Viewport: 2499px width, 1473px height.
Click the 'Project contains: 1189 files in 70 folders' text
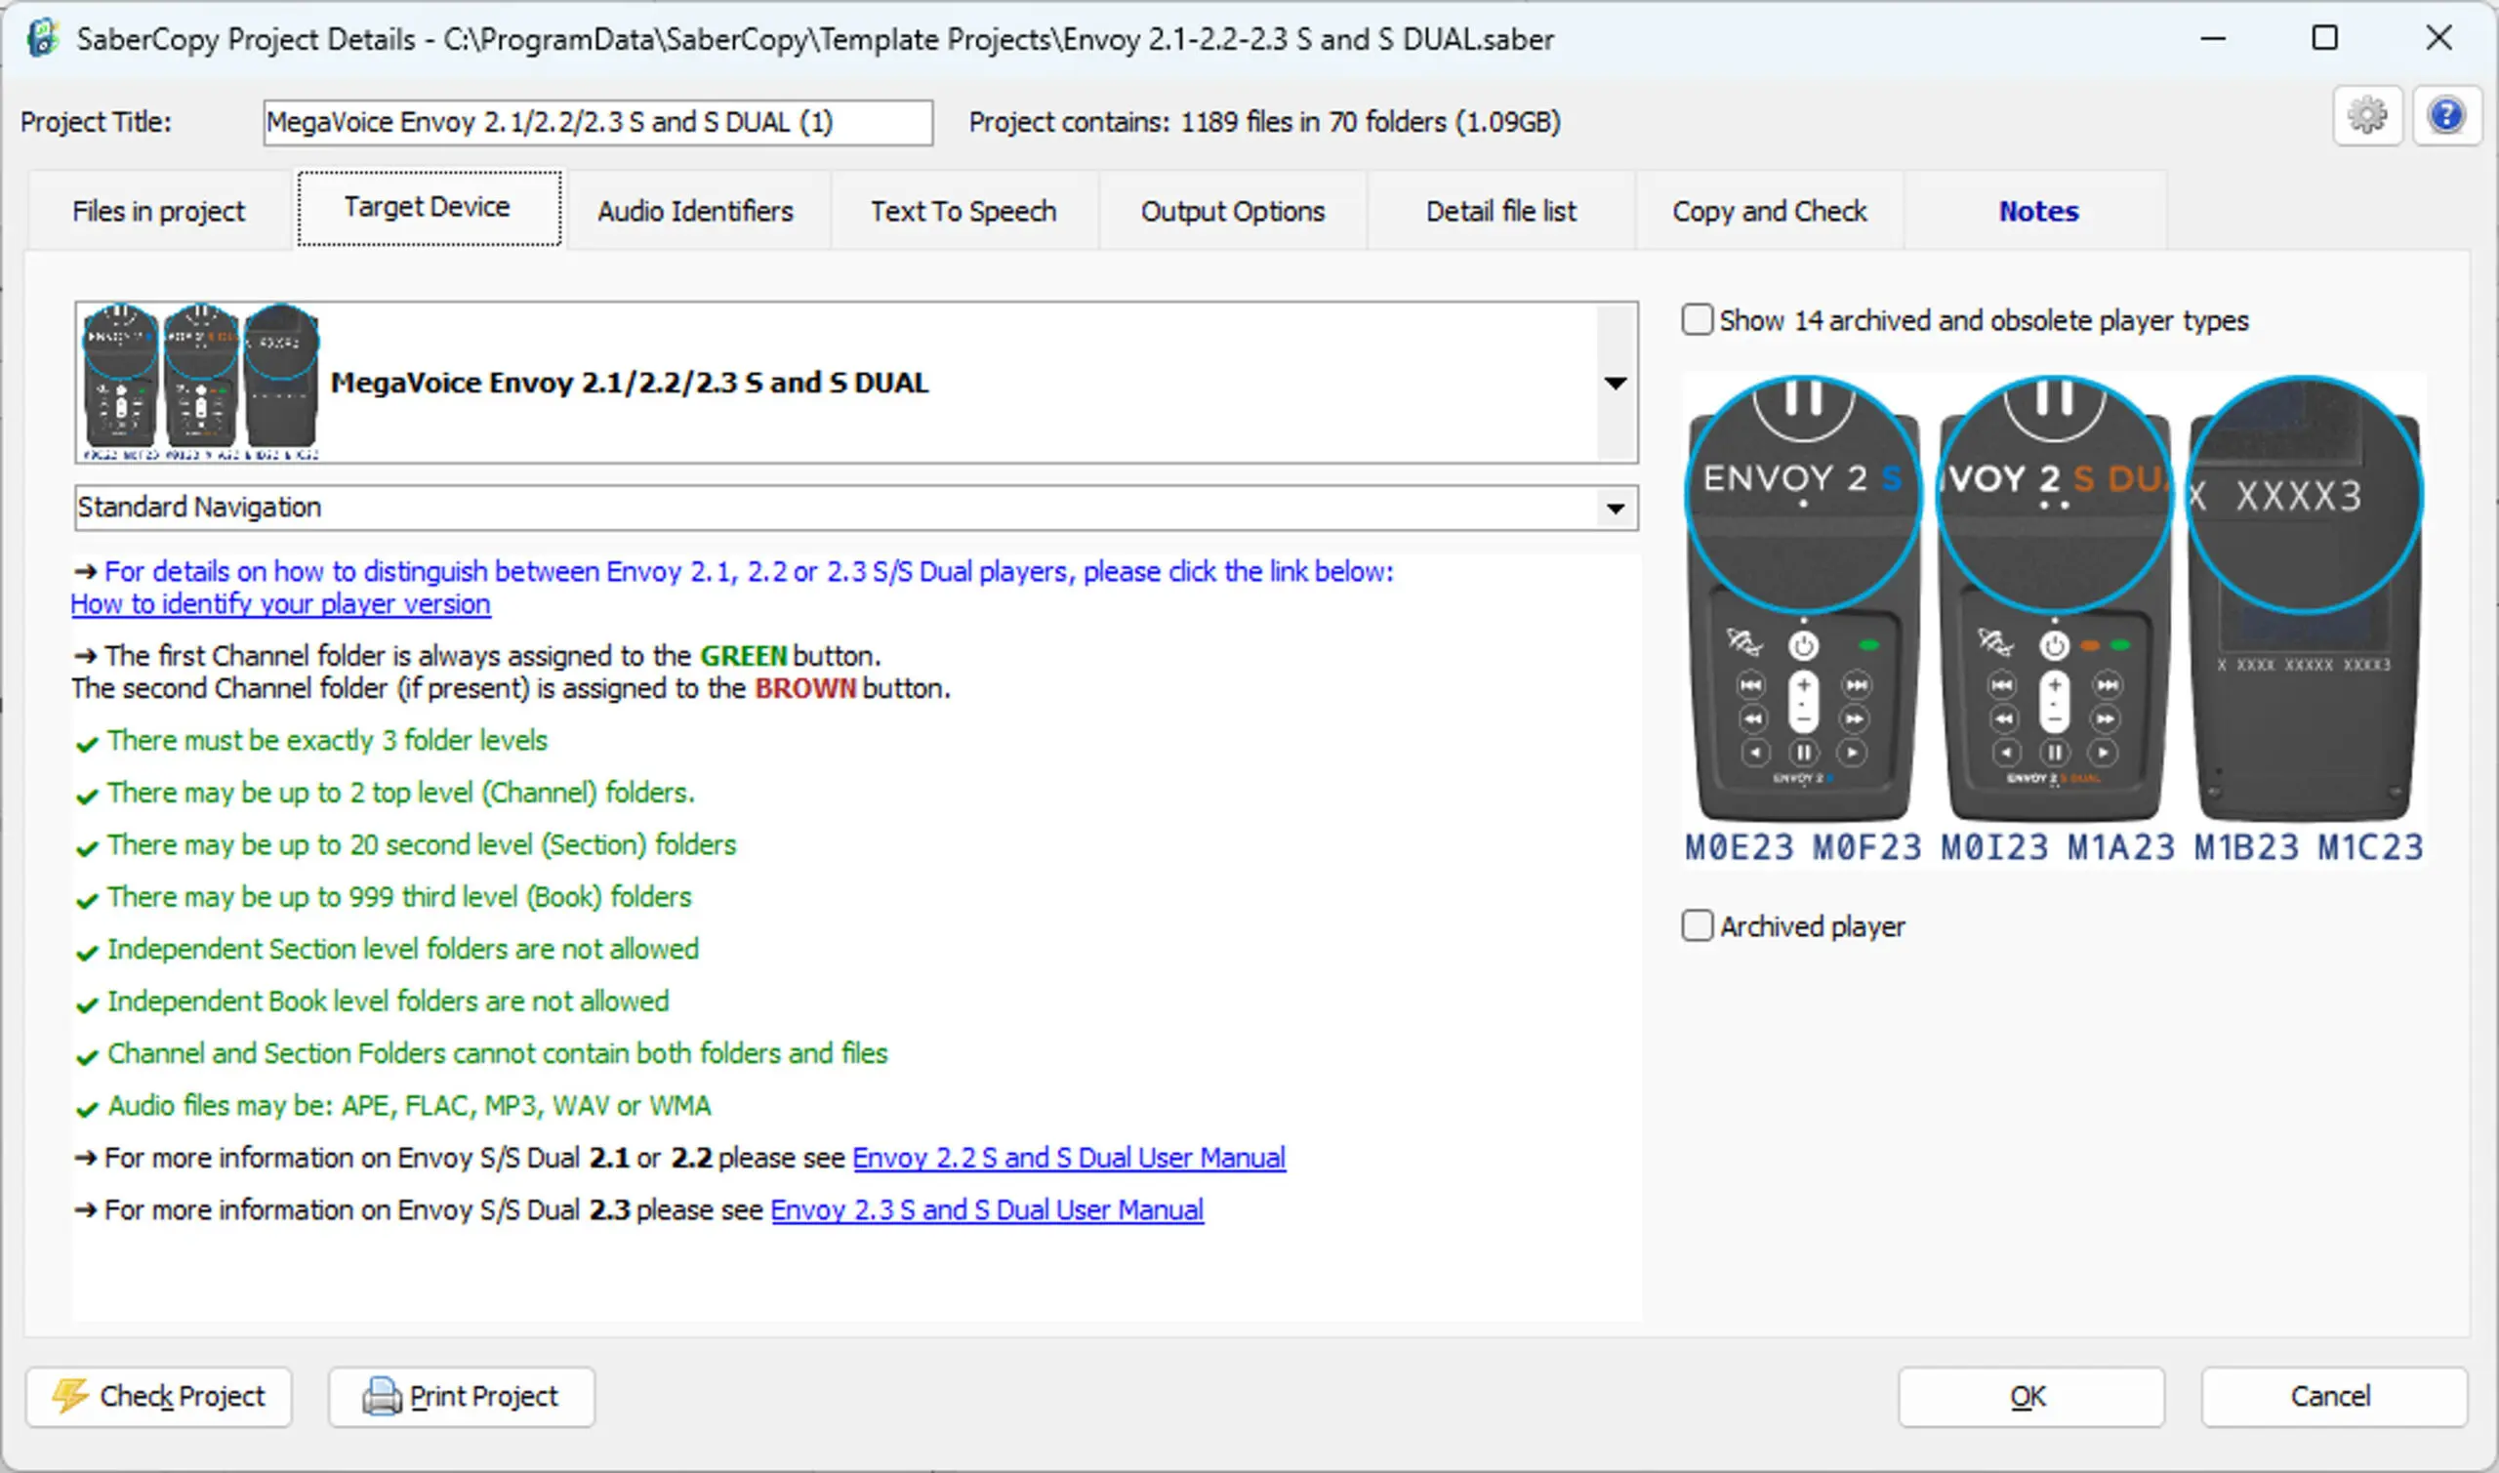pyautogui.click(x=1264, y=122)
